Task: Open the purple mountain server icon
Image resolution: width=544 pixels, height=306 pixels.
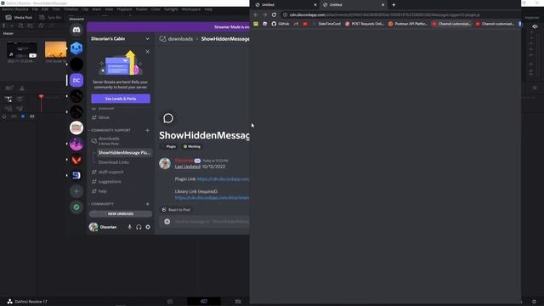Action: tap(76, 144)
